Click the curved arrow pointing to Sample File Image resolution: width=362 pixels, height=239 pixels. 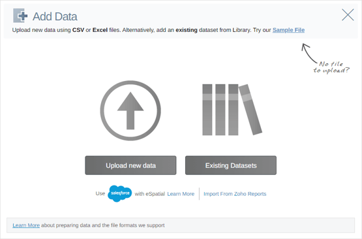pos(309,53)
